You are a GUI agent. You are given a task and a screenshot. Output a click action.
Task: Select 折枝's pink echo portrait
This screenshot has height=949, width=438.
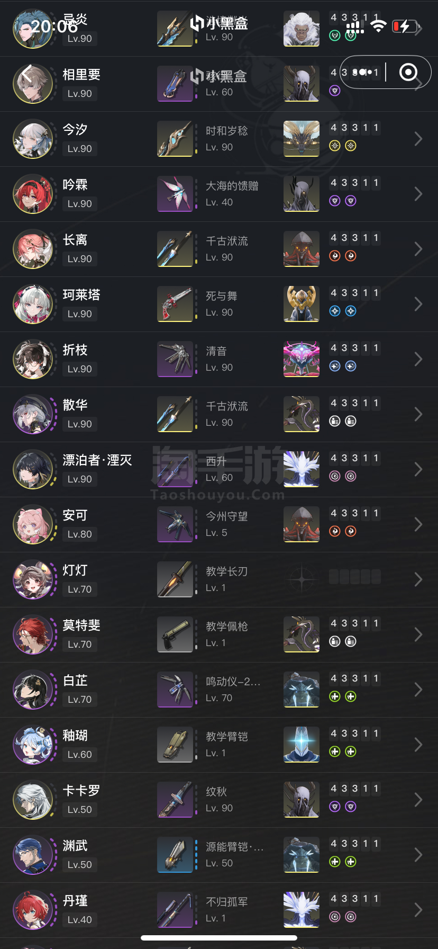tap(302, 359)
